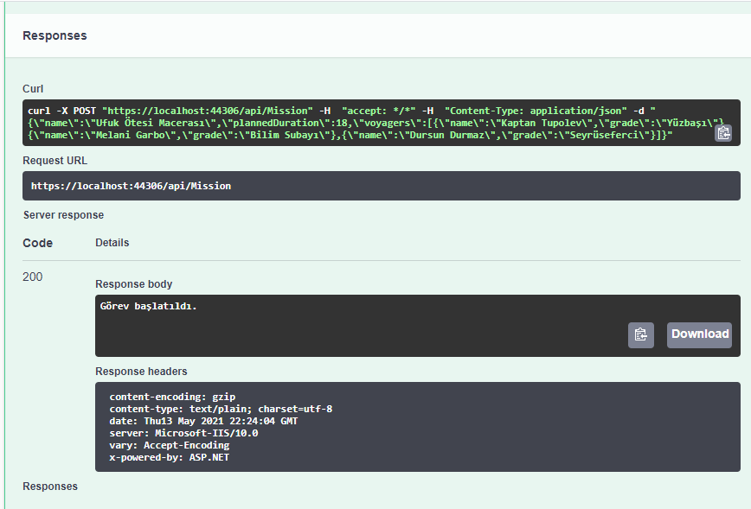The width and height of the screenshot is (751, 509).
Task: Click the Code column header
Action: click(37, 243)
